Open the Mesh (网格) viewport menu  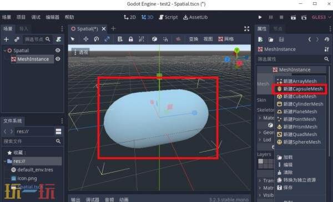pyautogui.click(x=226, y=39)
